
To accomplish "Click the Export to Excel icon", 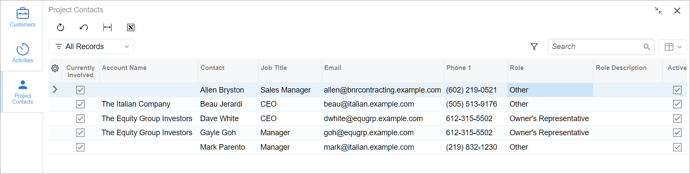I will [131, 27].
